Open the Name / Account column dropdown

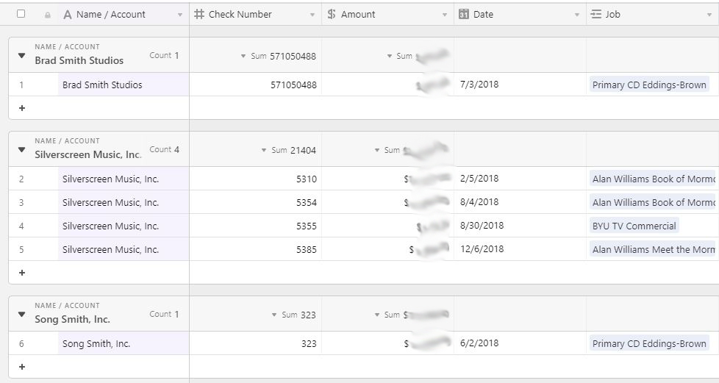click(180, 15)
